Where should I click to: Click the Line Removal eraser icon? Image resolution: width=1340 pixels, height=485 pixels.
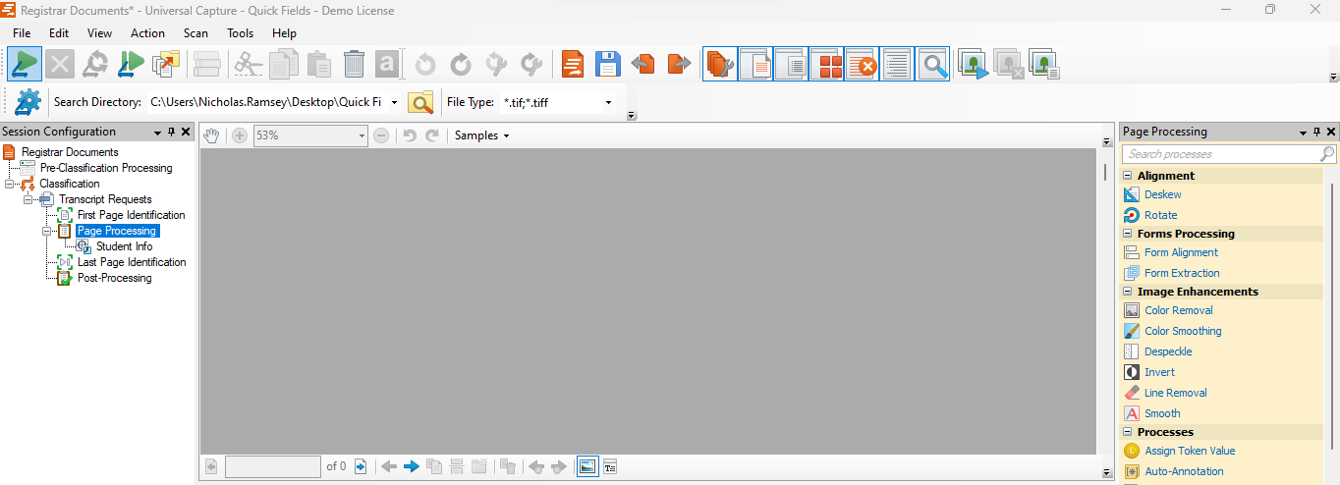pos(1132,393)
